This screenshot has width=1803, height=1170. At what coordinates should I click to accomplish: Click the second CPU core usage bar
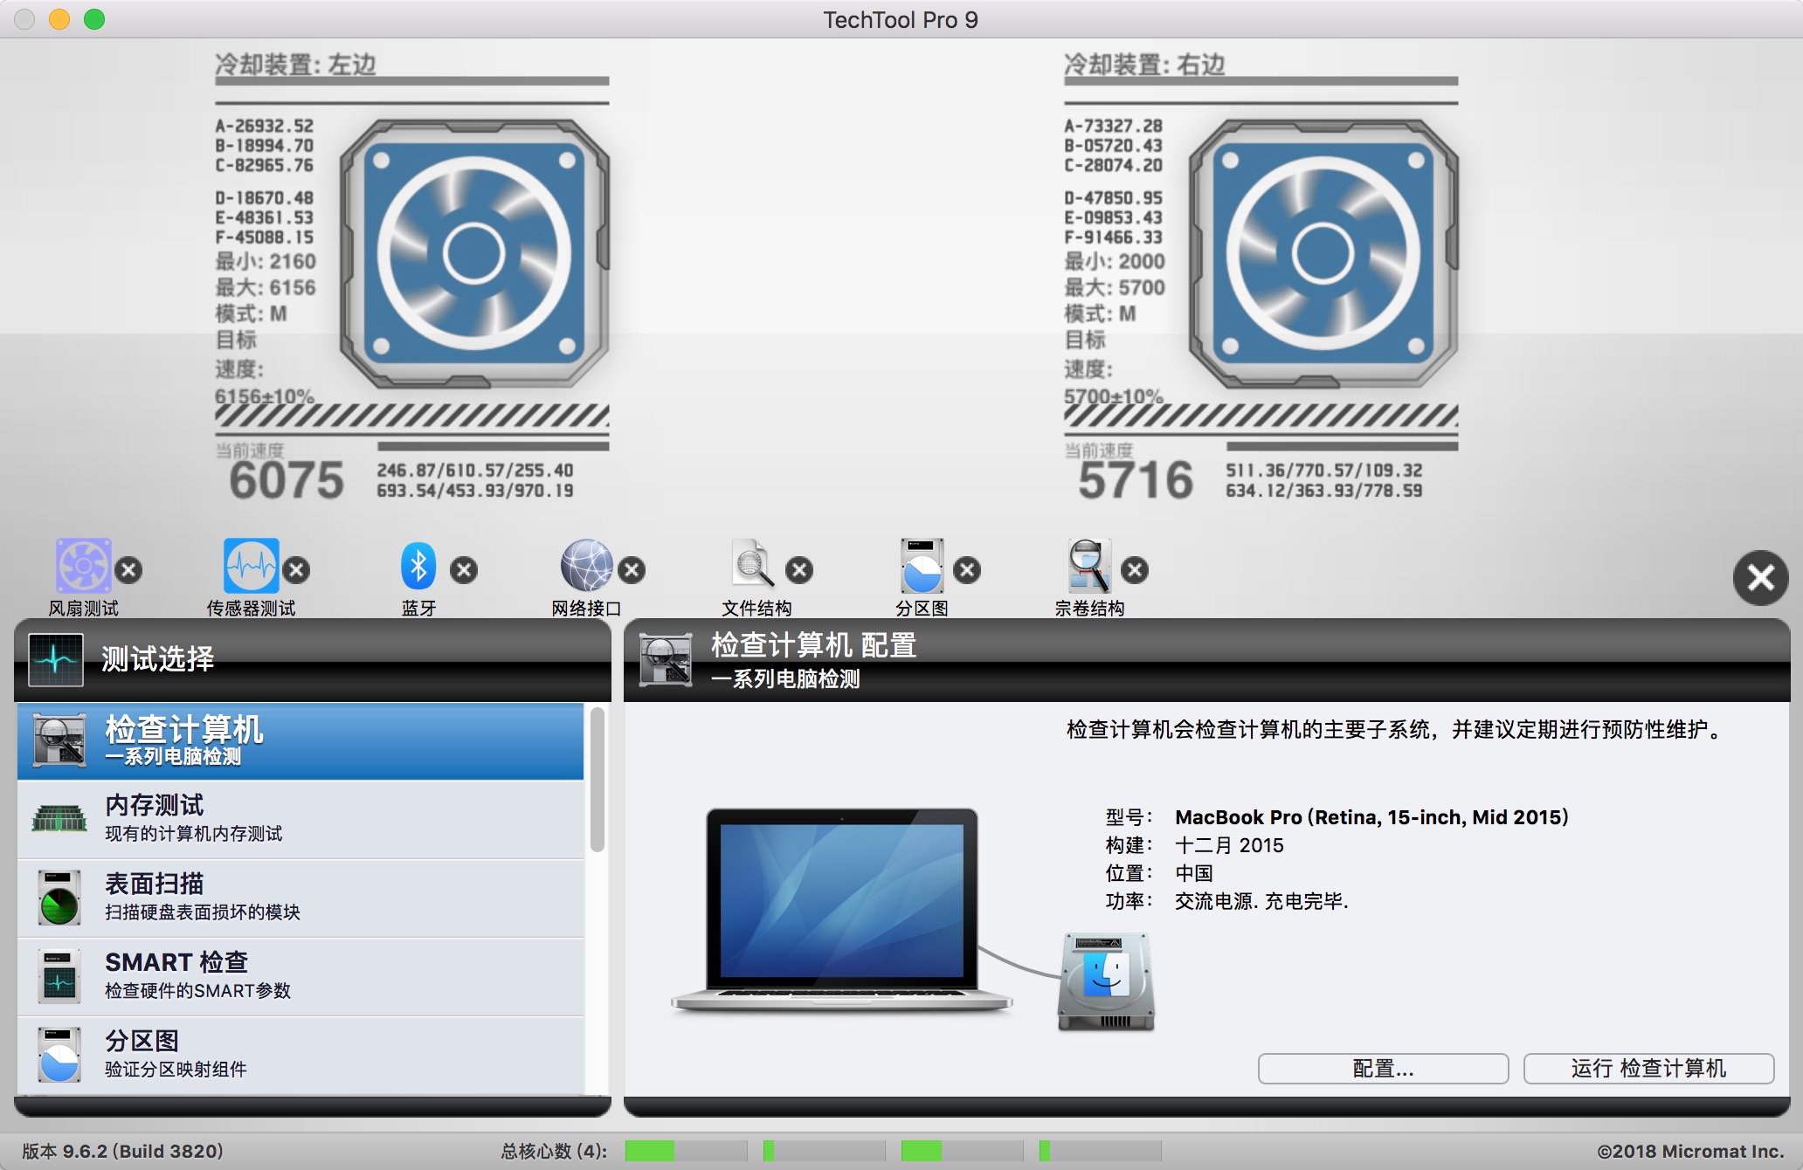click(824, 1151)
